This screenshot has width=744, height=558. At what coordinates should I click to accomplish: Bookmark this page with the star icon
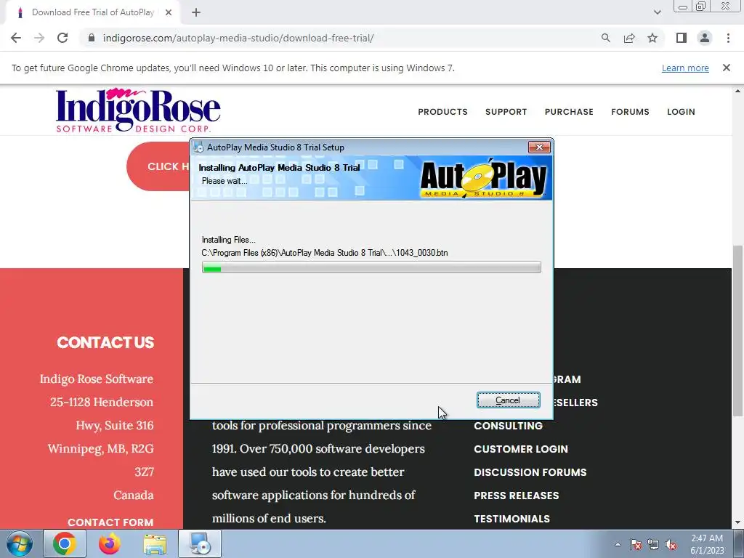(x=652, y=38)
